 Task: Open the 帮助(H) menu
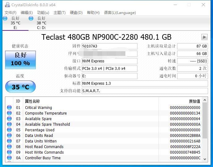93,13
